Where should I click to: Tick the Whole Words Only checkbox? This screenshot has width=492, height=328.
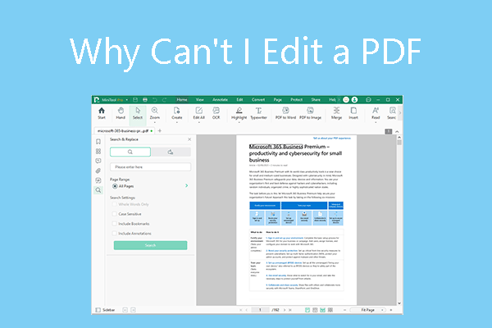coord(114,204)
